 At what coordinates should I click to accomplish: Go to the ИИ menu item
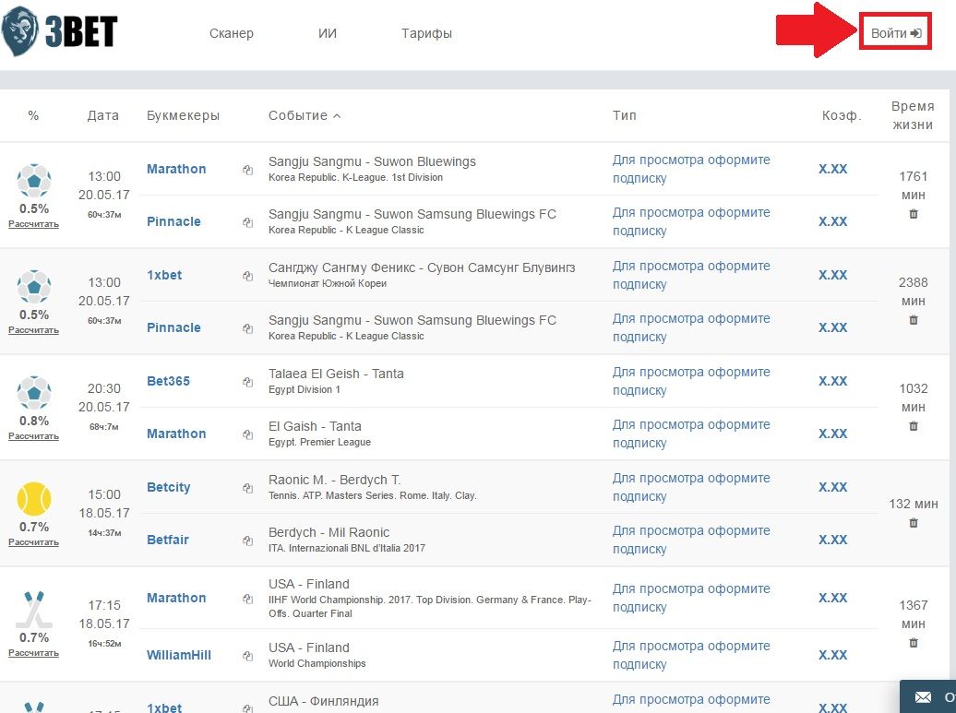click(x=328, y=33)
